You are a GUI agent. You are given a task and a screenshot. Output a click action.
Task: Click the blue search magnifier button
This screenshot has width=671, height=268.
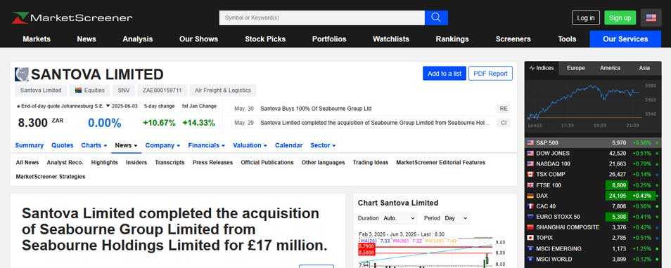tap(436, 18)
